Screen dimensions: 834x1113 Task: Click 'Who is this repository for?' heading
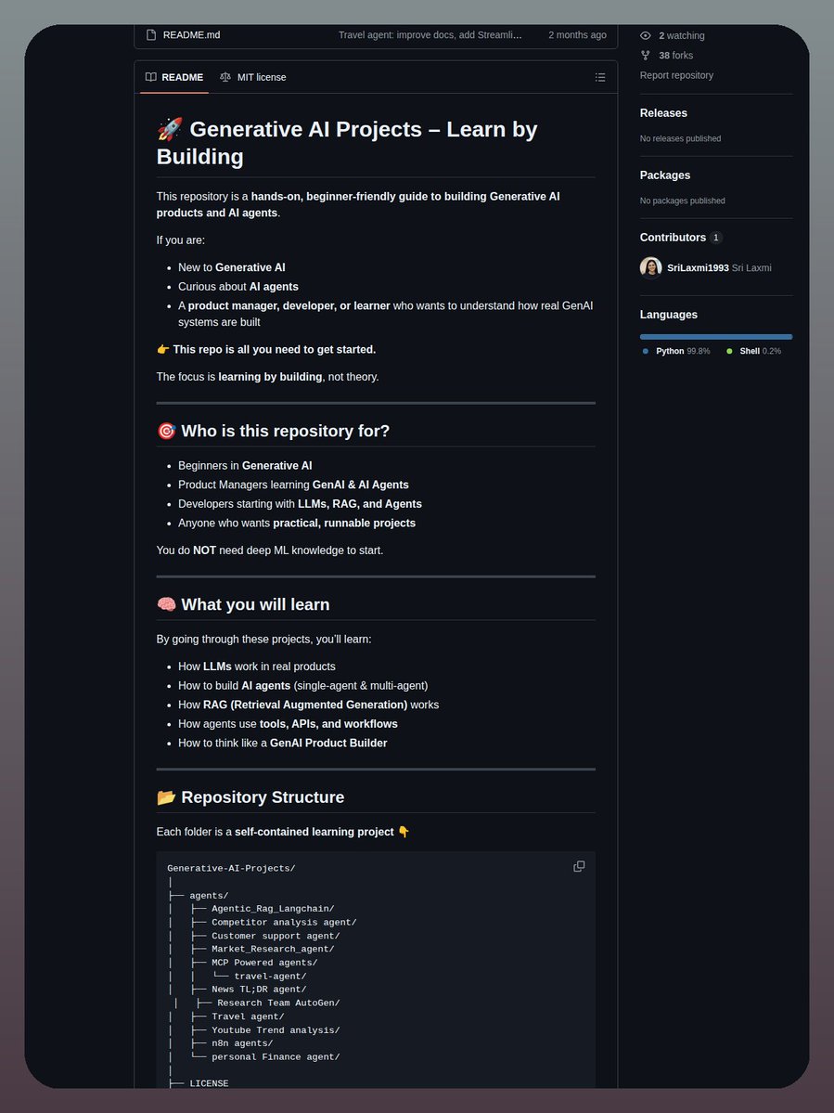point(285,431)
